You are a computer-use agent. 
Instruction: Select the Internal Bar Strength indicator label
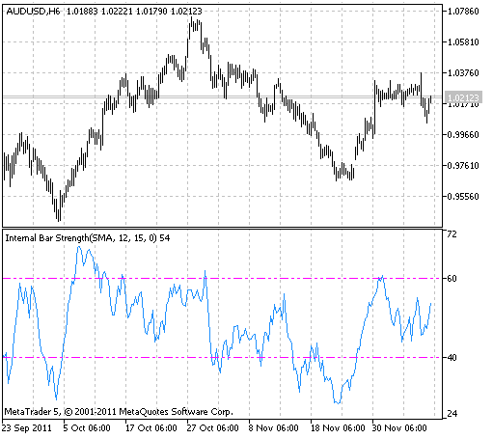pyautogui.click(x=88, y=238)
